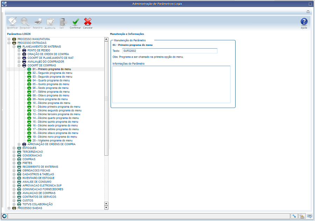Select 10 - Décimo programa do menu

[x=51, y=103]
